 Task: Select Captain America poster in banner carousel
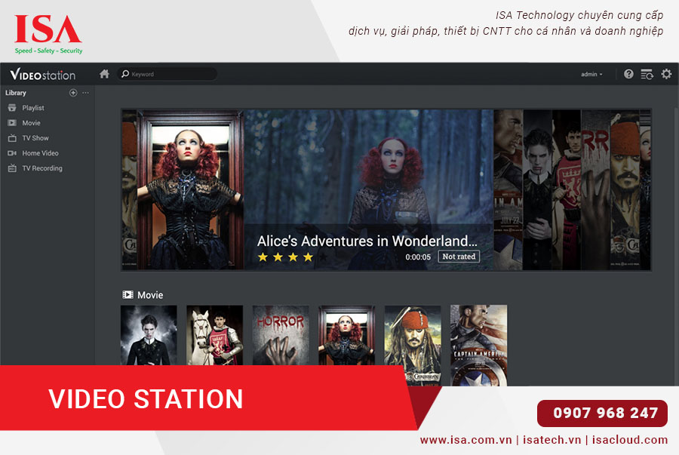click(x=508, y=189)
